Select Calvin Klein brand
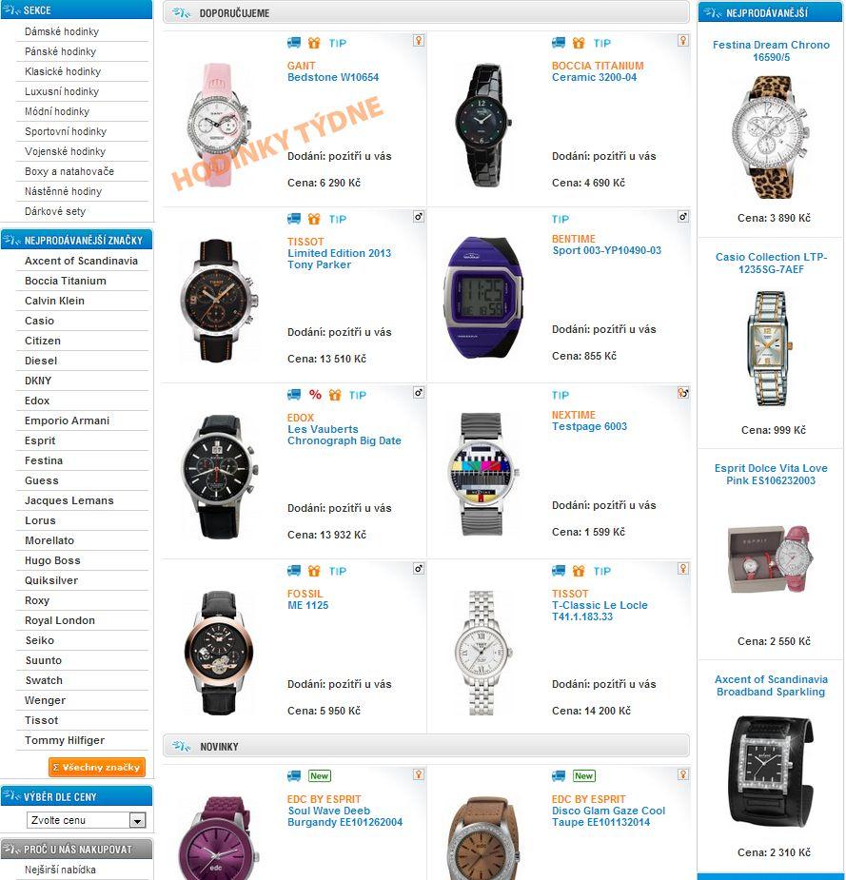The image size is (846, 880). coord(54,301)
